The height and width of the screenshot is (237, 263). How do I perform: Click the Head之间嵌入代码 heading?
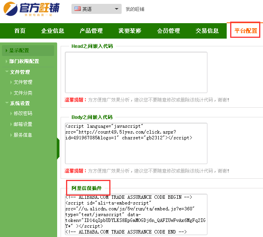click(92, 46)
